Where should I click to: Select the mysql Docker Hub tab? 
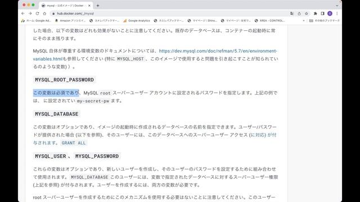65,6
